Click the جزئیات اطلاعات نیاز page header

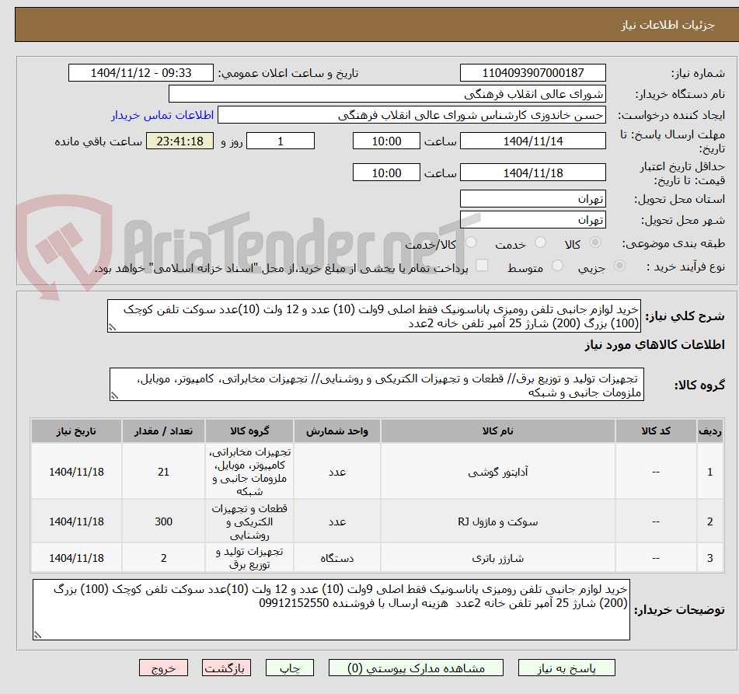(668, 25)
